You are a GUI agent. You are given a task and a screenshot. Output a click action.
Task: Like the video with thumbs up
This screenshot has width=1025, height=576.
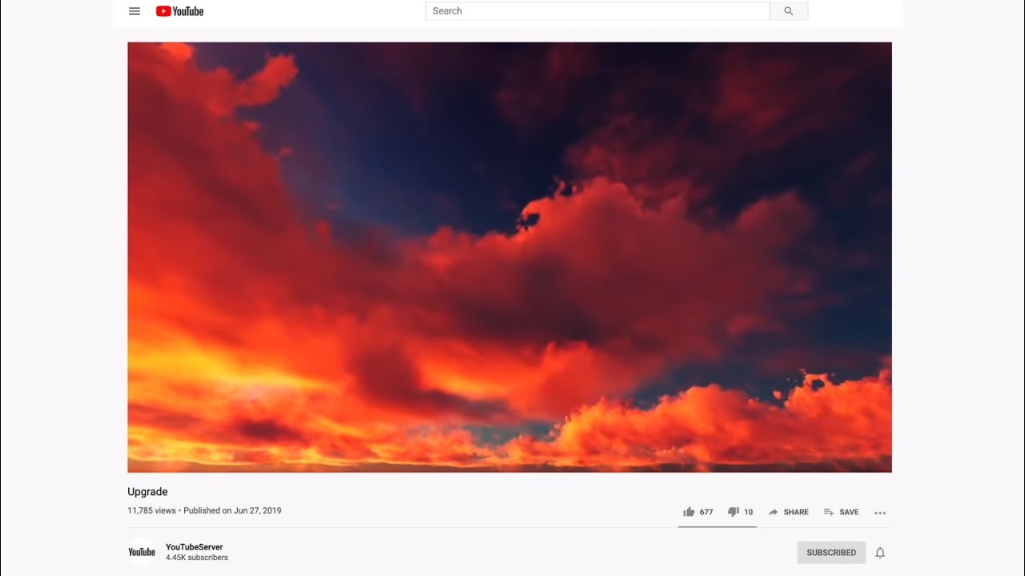(x=689, y=512)
